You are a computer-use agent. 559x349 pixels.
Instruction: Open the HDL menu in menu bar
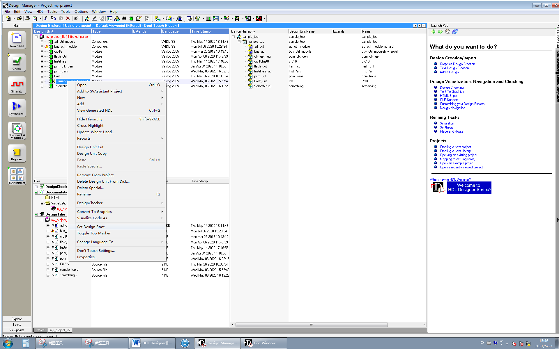pyautogui.click(x=40, y=12)
